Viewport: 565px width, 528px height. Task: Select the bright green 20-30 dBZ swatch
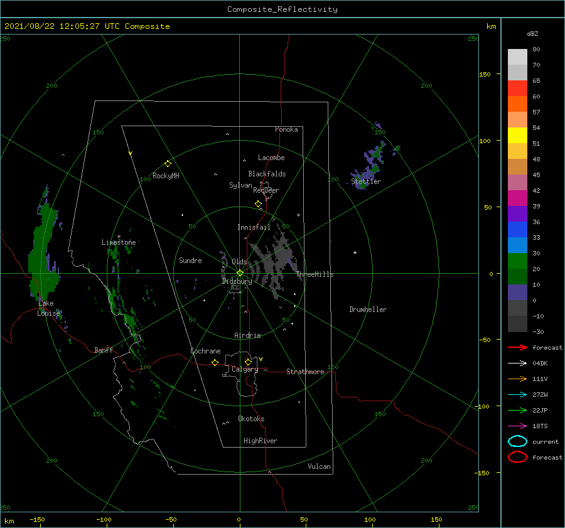coord(517,261)
